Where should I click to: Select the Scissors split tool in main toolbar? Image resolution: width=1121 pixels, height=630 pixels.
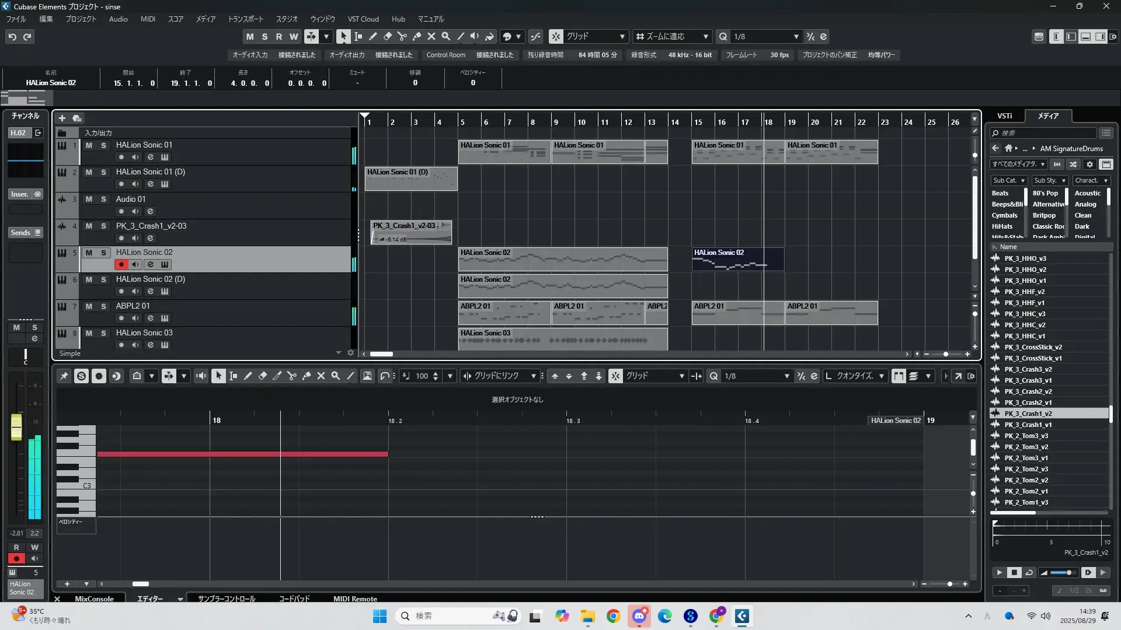(x=402, y=36)
